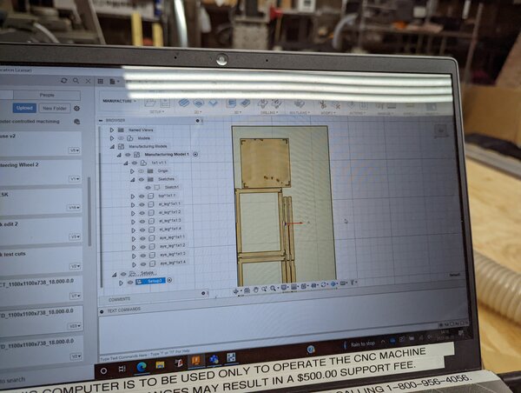Hide the aye_leg*1x1:4 body

(x=143, y=264)
